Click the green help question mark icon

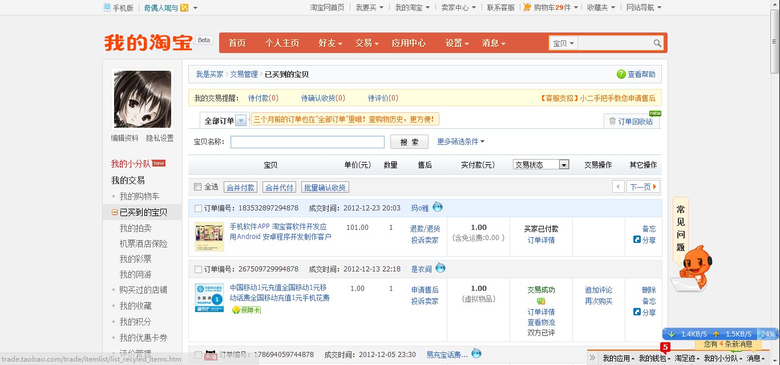click(621, 74)
